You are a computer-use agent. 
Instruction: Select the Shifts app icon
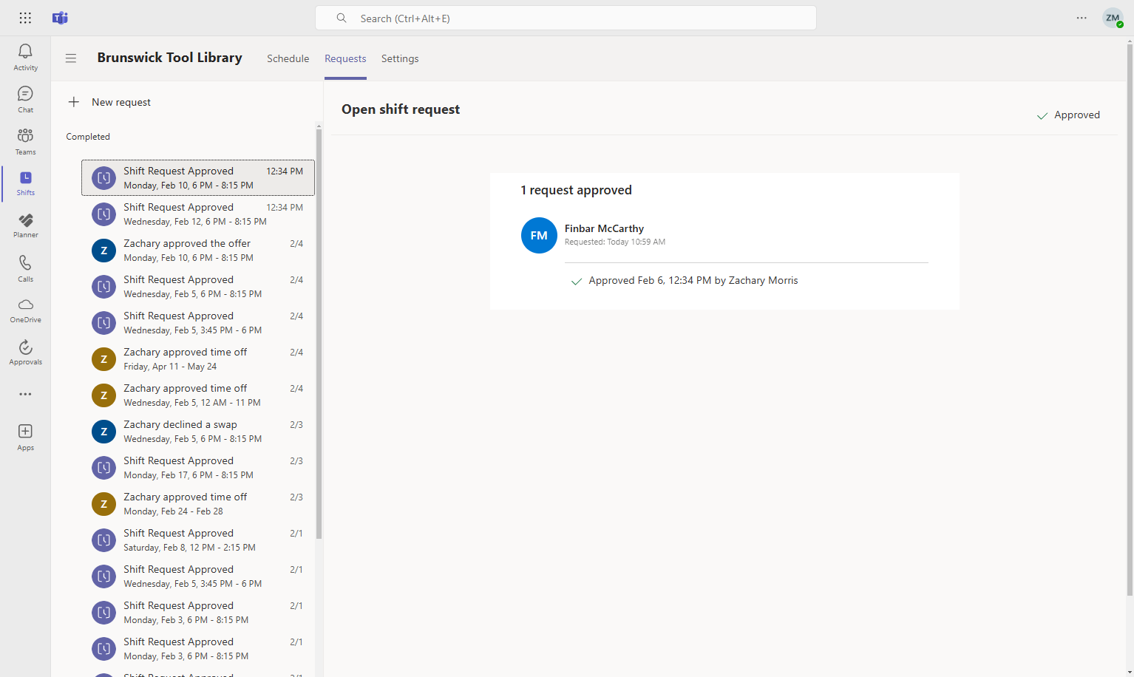tap(25, 183)
